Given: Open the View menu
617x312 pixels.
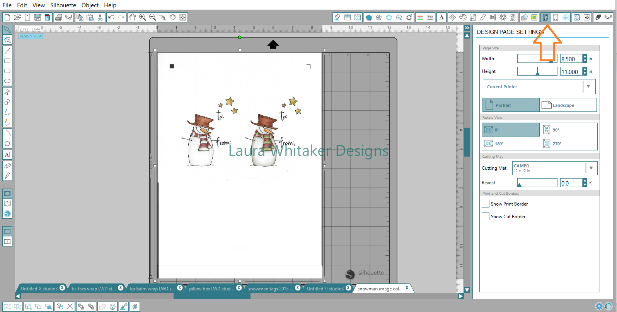Looking at the screenshot, I should (x=39, y=5).
